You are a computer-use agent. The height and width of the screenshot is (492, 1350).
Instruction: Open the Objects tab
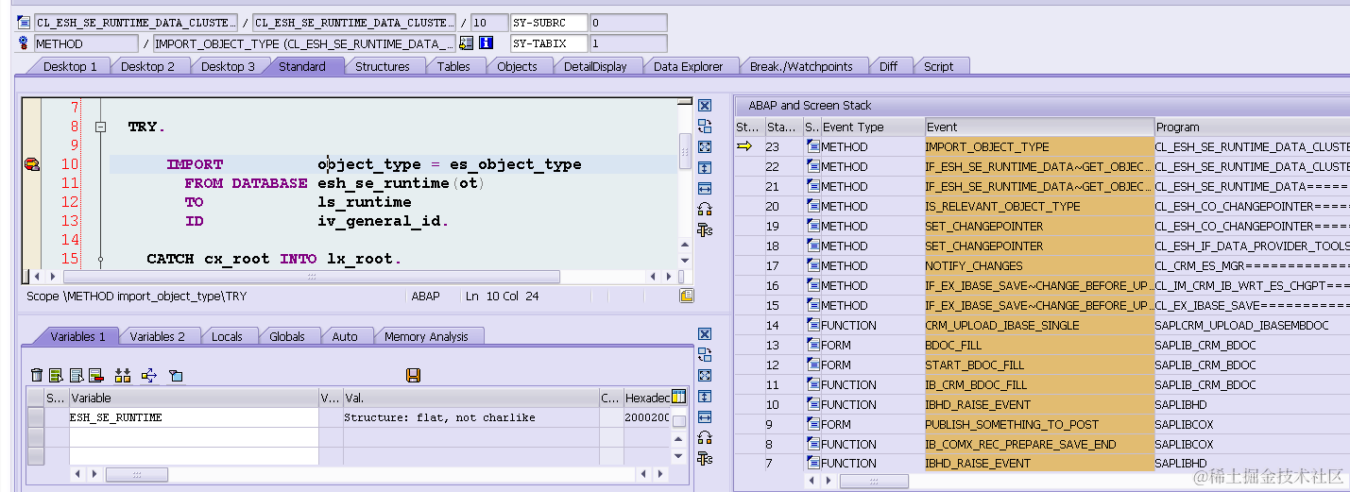click(x=517, y=66)
